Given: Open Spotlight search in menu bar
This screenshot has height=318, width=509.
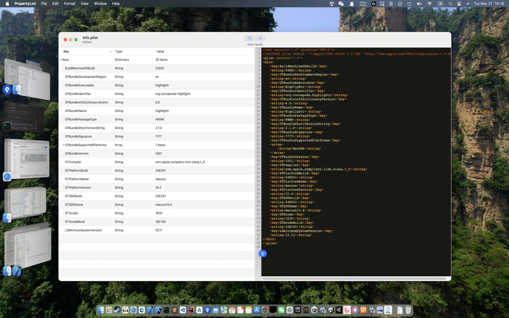Looking at the screenshot, I should 450,4.
